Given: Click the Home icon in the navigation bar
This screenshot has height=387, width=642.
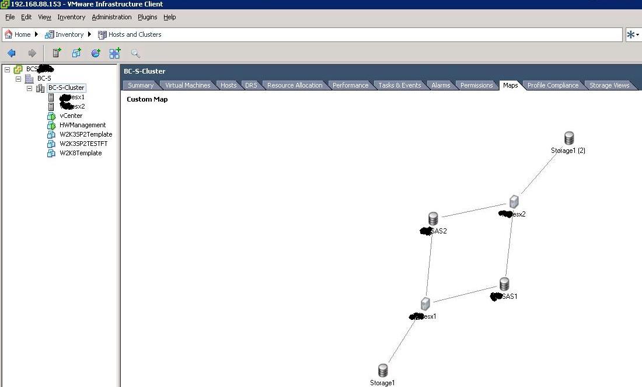Looking at the screenshot, I should (x=8, y=34).
